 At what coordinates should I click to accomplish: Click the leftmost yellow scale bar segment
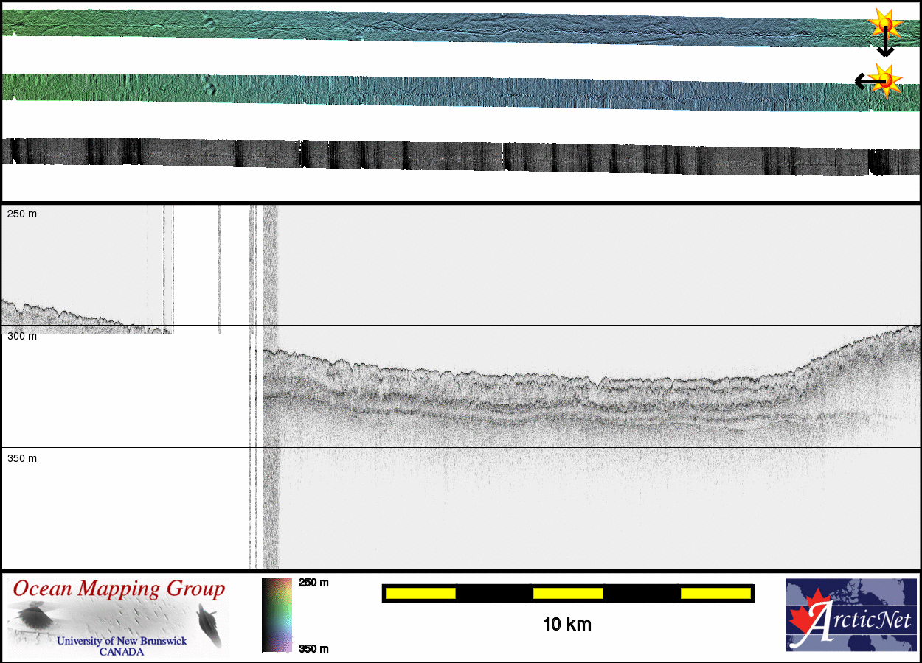click(420, 593)
